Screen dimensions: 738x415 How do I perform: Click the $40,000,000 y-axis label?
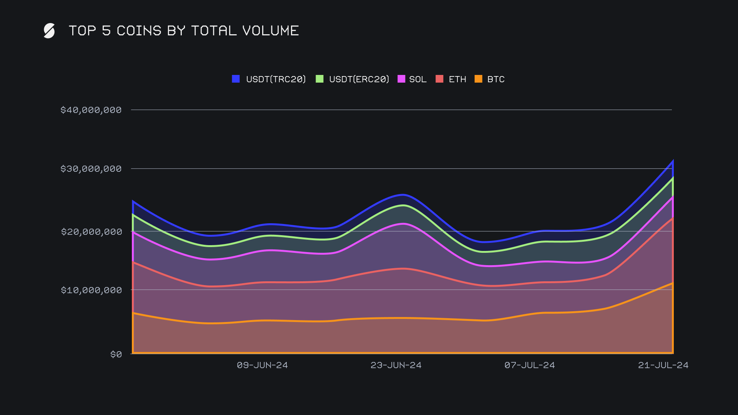click(91, 110)
